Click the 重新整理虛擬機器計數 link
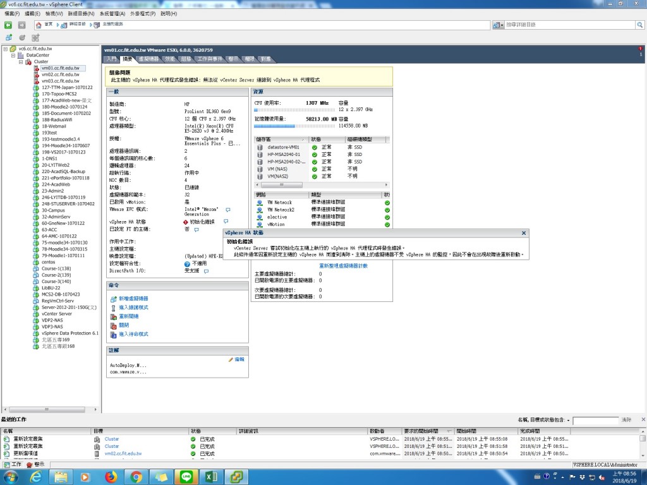Screen dimensions: 647x485 343,266
